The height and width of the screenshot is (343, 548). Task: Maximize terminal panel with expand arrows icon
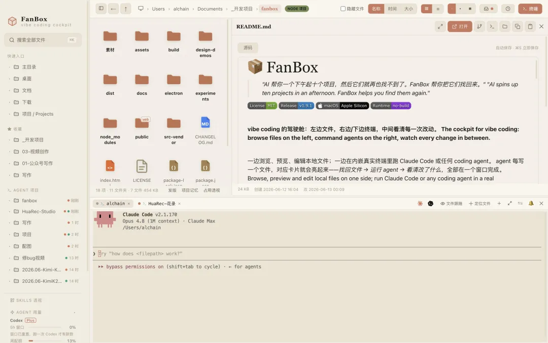click(509, 204)
